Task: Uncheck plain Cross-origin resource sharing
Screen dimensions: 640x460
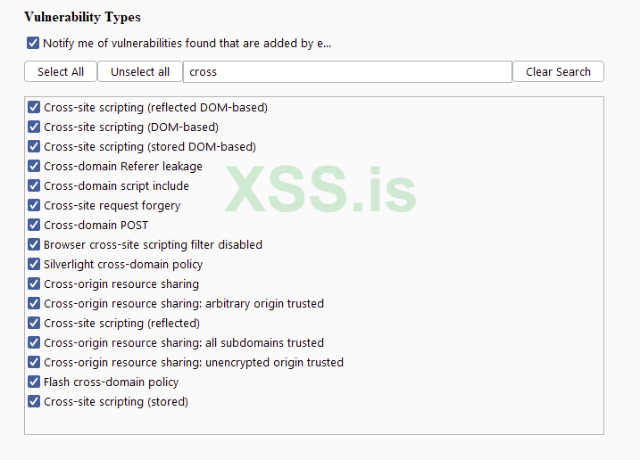Action: tap(34, 284)
